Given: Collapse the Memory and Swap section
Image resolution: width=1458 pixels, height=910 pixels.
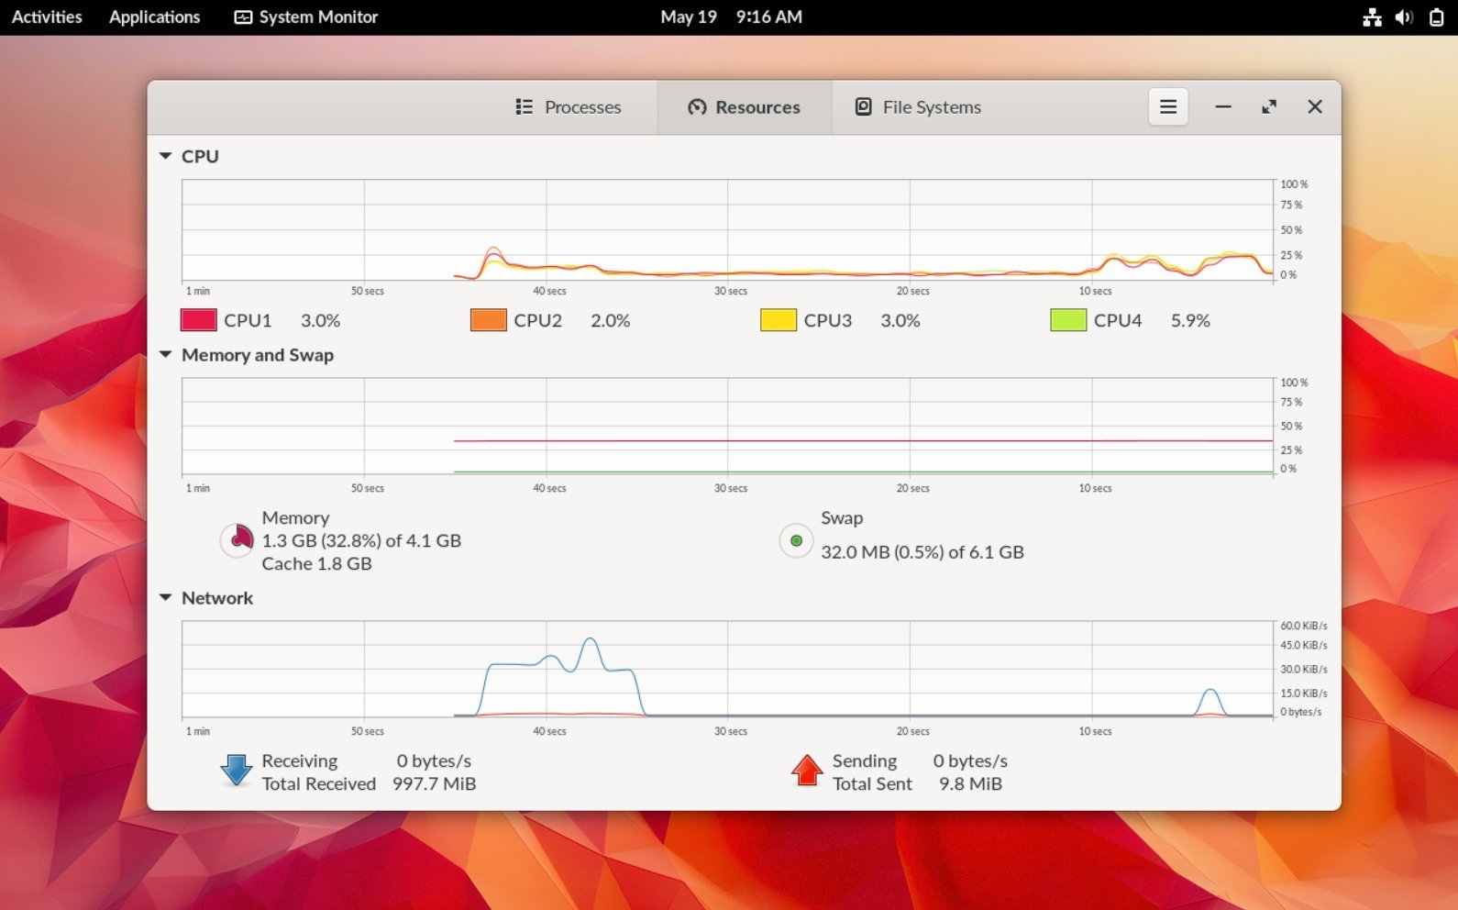Looking at the screenshot, I should coord(166,355).
